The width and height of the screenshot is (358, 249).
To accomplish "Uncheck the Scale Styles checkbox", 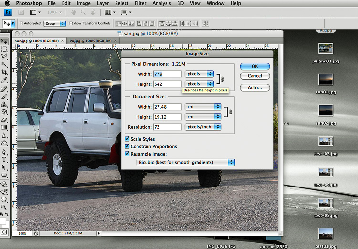I will pos(127,139).
